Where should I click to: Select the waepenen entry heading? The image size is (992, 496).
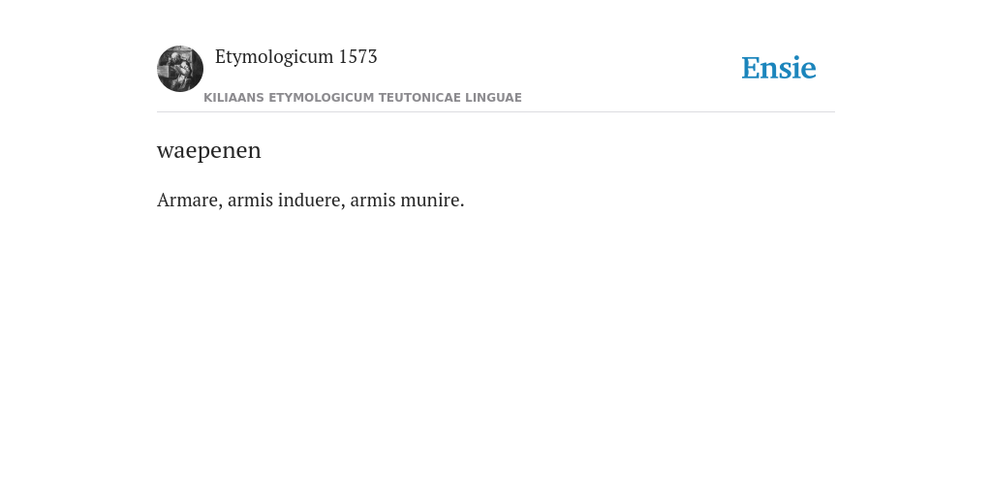[x=209, y=150]
